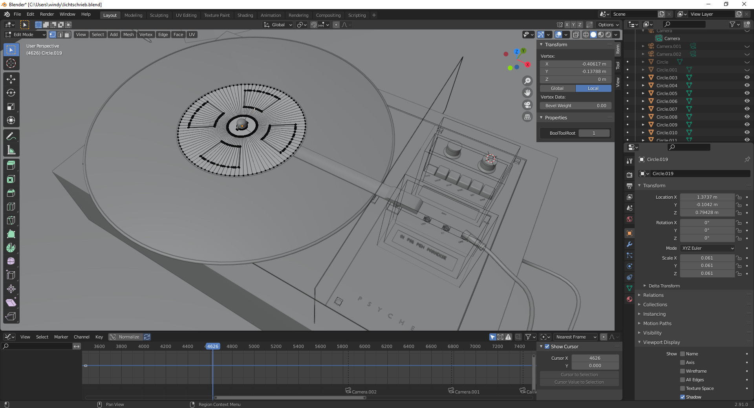The height and width of the screenshot is (408, 754).
Task: Select the Rotate tool
Action: [11, 93]
